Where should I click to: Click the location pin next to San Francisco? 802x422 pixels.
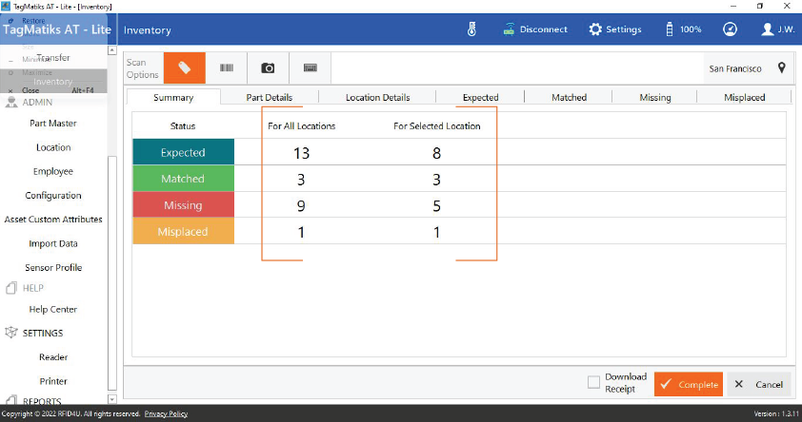click(x=781, y=68)
